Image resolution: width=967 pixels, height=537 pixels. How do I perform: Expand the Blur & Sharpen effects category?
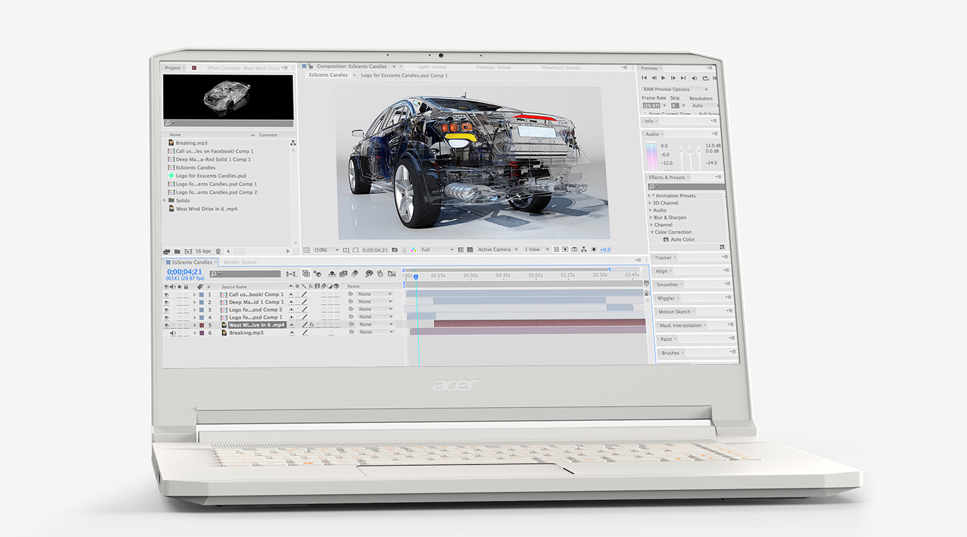(650, 217)
